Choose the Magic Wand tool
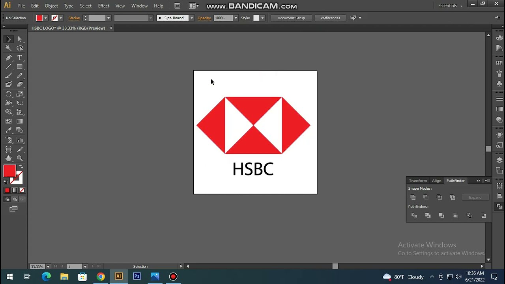This screenshot has width=505, height=284. click(9, 48)
